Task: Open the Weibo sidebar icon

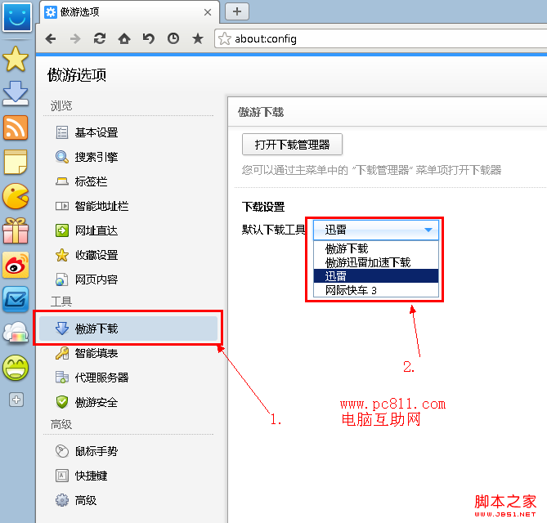Action: pyautogui.click(x=16, y=265)
